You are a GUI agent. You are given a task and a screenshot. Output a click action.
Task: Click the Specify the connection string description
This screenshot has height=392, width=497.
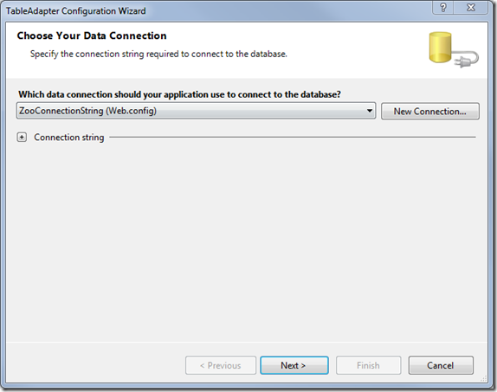(158, 54)
